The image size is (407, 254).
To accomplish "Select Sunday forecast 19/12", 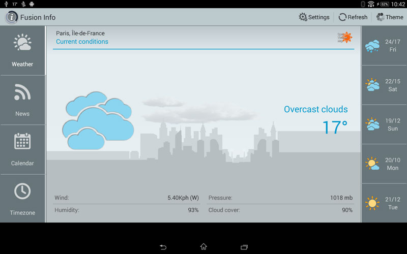I will point(384,124).
